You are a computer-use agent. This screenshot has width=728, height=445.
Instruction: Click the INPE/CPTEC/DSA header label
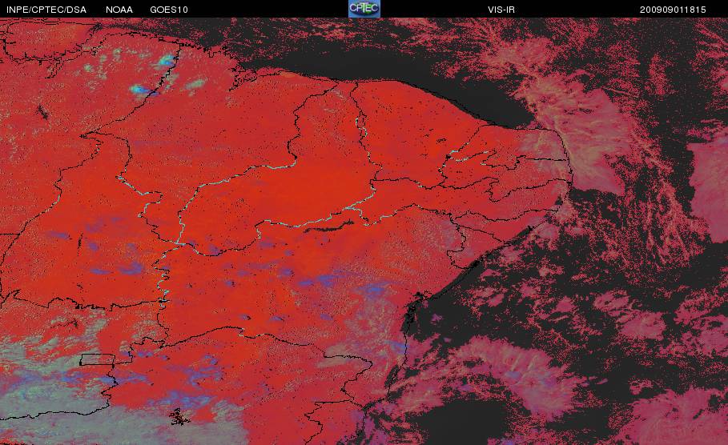click(46, 10)
